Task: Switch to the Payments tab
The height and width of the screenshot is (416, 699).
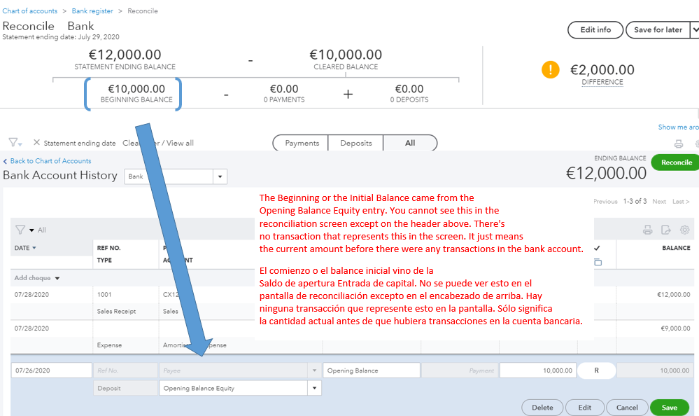Action: 302,143
